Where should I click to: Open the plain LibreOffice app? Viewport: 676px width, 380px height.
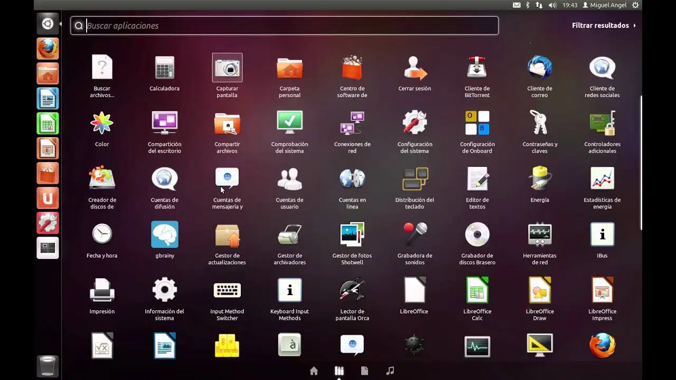(415, 290)
